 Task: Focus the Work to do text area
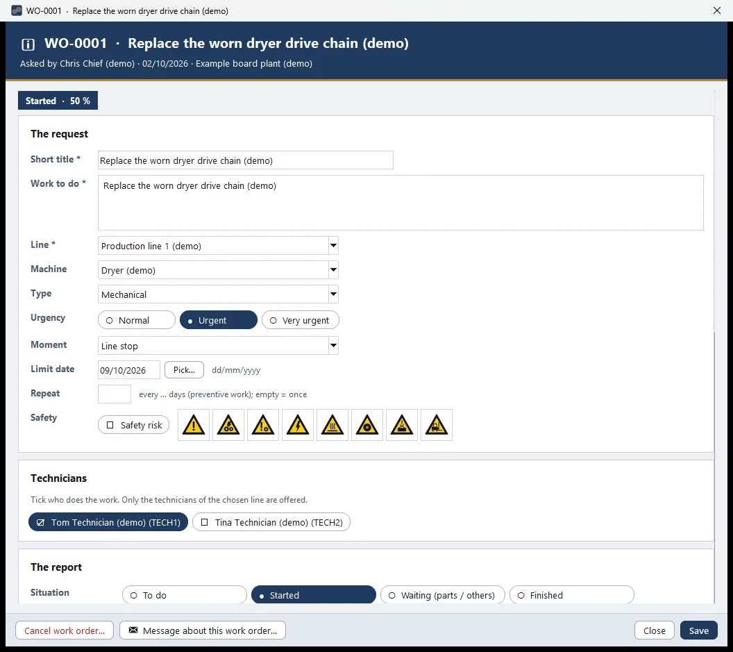pos(401,203)
